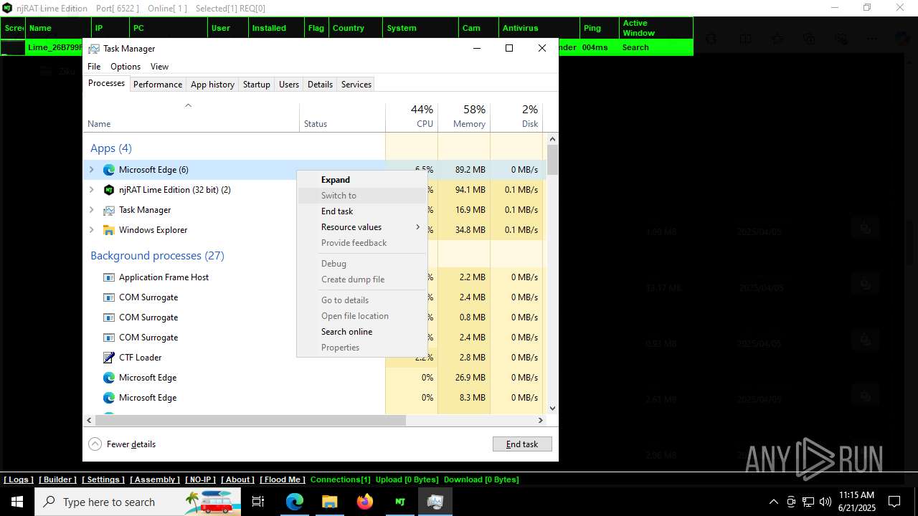
Task: Click the njRAT Antivirus column header
Action: [x=539, y=28]
